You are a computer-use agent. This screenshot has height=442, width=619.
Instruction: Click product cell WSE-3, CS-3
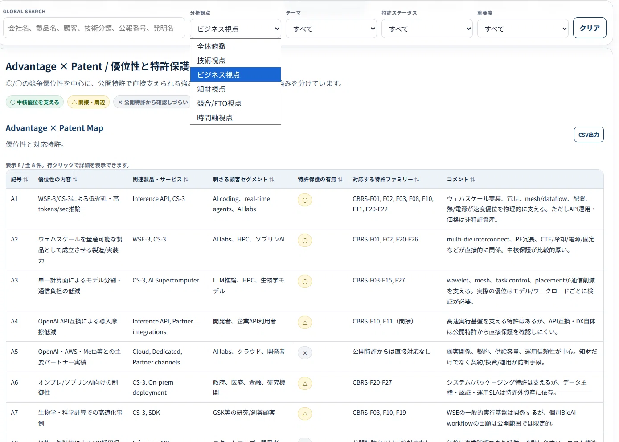click(149, 240)
